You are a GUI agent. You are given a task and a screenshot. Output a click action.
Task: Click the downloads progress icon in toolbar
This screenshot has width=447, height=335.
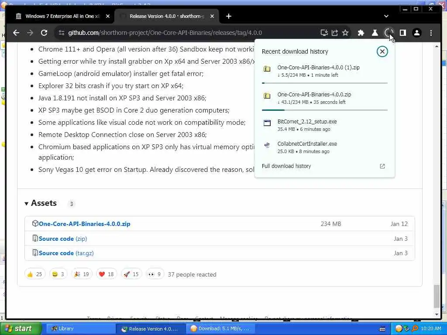point(389,33)
